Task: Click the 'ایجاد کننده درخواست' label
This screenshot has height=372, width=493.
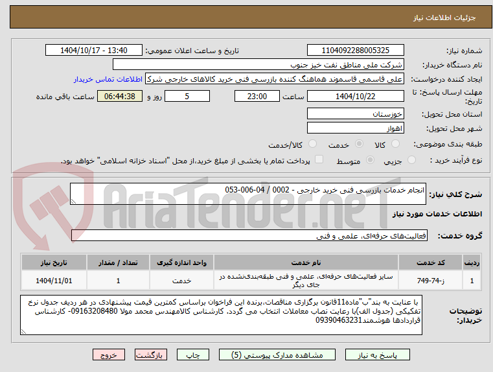Action: pos(446,80)
